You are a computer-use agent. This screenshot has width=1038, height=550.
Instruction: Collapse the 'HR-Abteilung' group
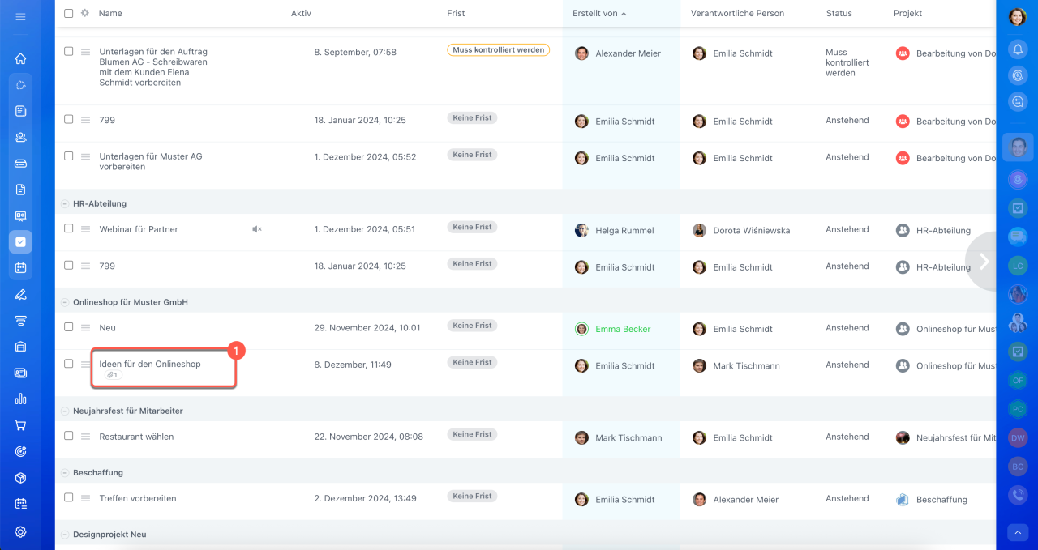(65, 204)
